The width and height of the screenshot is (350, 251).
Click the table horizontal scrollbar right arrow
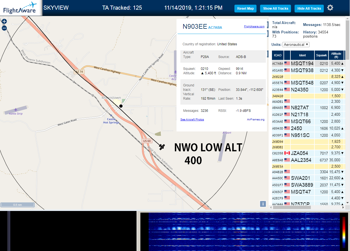343,207
